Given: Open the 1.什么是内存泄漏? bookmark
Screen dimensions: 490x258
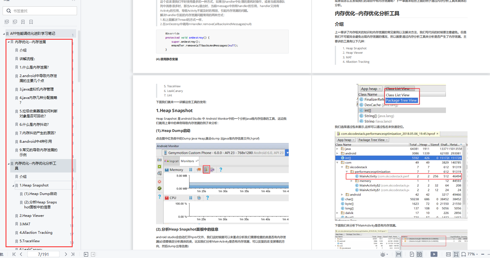Looking at the screenshot, I should (x=34, y=67).
